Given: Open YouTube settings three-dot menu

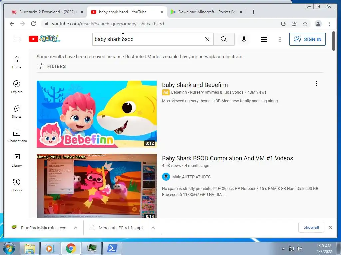Looking at the screenshot, I should (x=280, y=39).
